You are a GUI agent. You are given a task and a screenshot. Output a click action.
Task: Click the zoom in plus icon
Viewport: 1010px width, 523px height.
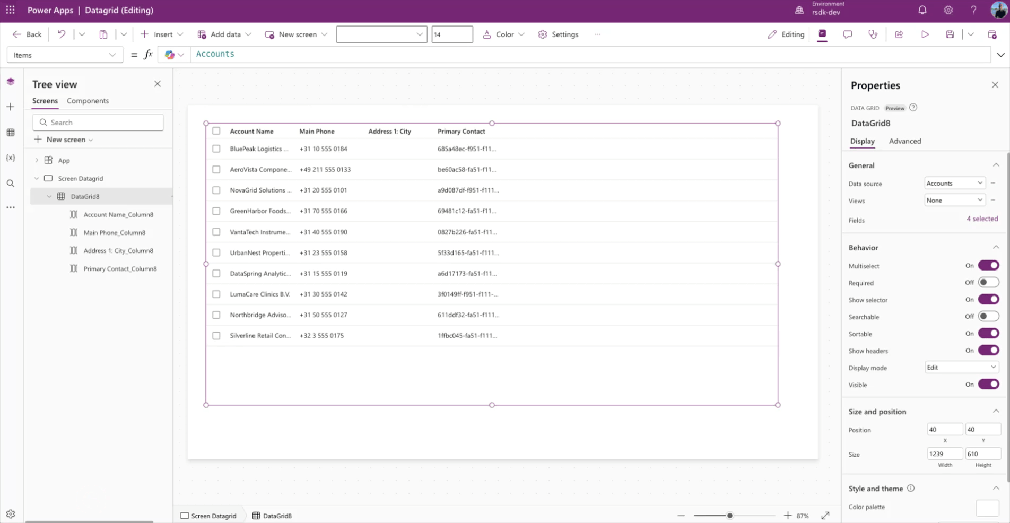coord(788,516)
